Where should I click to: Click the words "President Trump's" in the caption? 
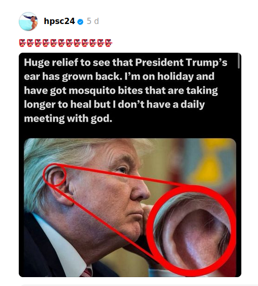[181, 63]
